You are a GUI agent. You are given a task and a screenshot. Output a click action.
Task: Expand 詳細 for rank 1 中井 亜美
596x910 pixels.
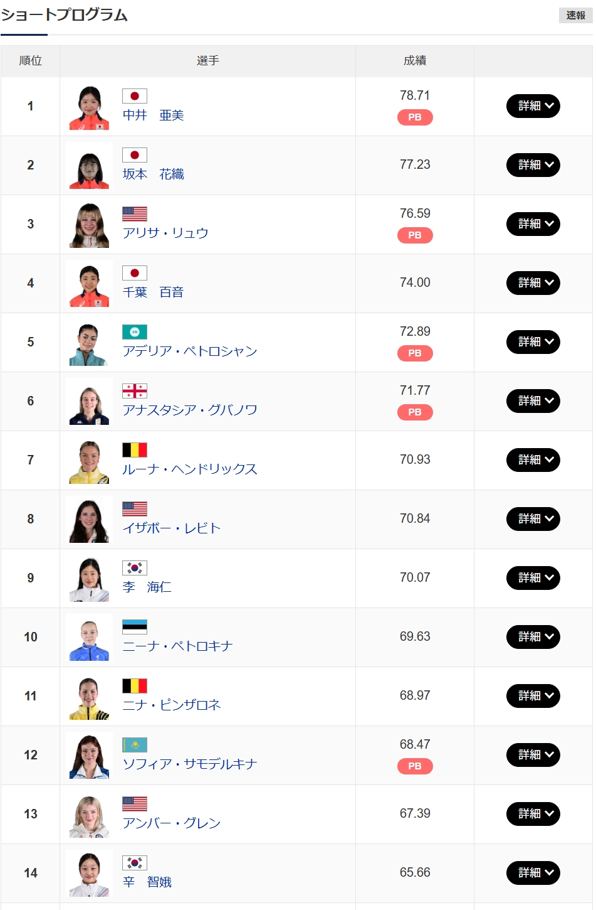[x=533, y=106]
